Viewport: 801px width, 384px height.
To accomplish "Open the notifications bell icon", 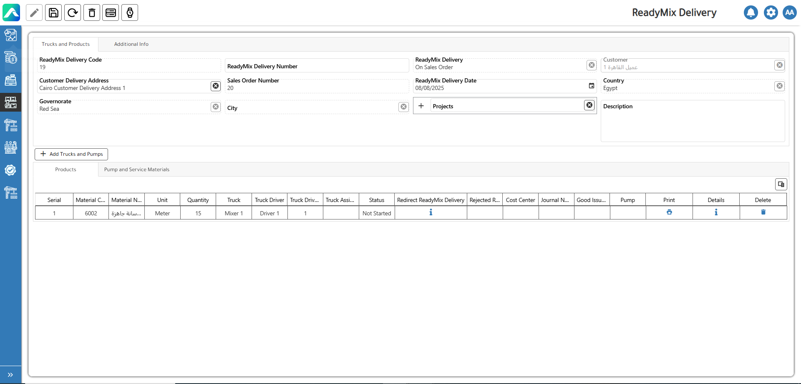I will tap(751, 12).
